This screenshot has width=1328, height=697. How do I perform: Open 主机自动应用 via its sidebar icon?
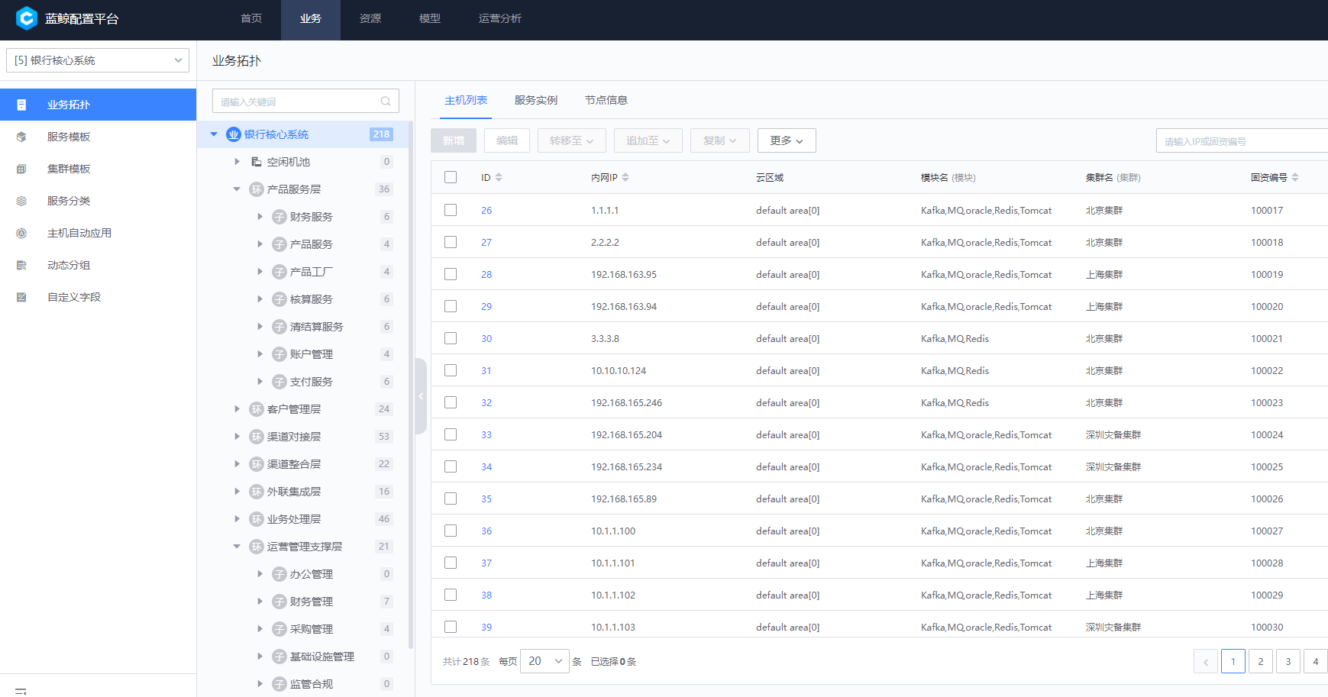pyautogui.click(x=21, y=233)
